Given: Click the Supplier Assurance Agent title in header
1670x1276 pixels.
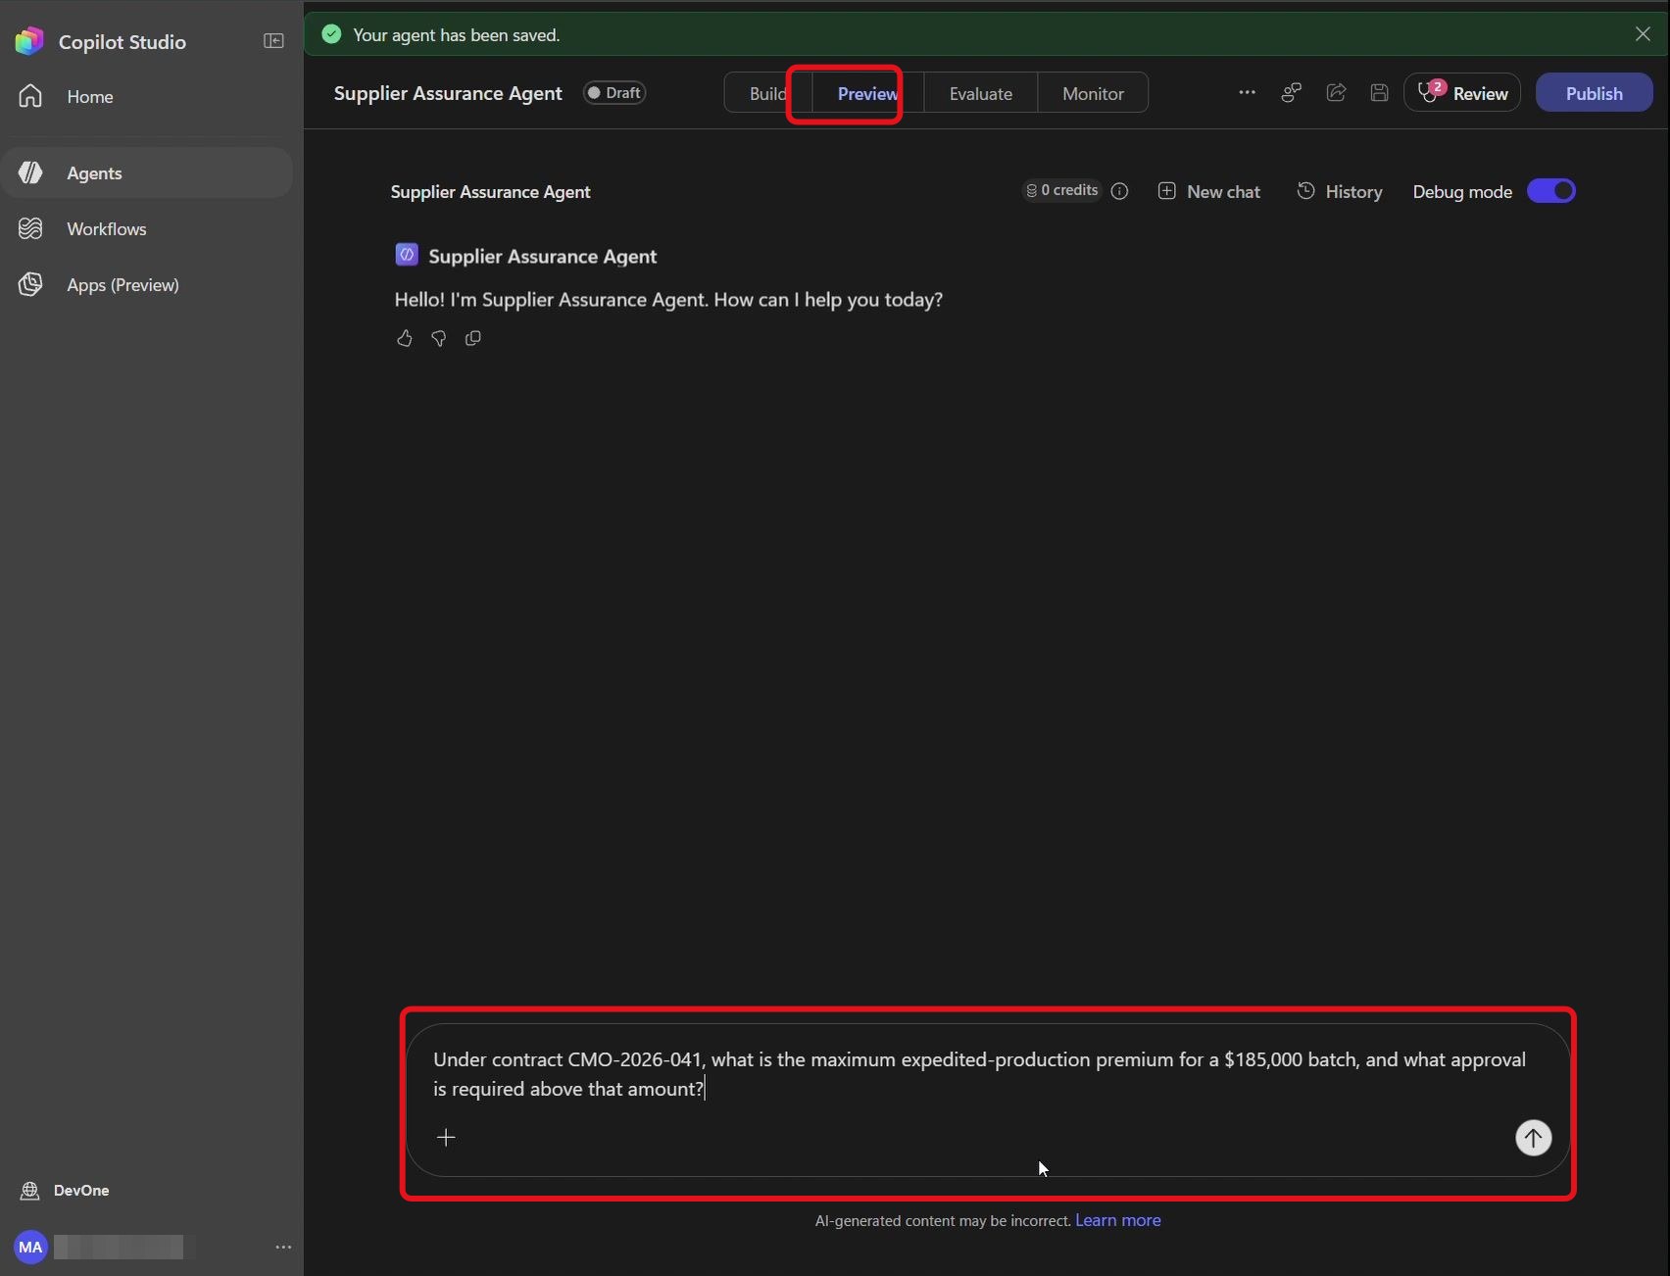Looking at the screenshot, I should pyautogui.click(x=448, y=93).
